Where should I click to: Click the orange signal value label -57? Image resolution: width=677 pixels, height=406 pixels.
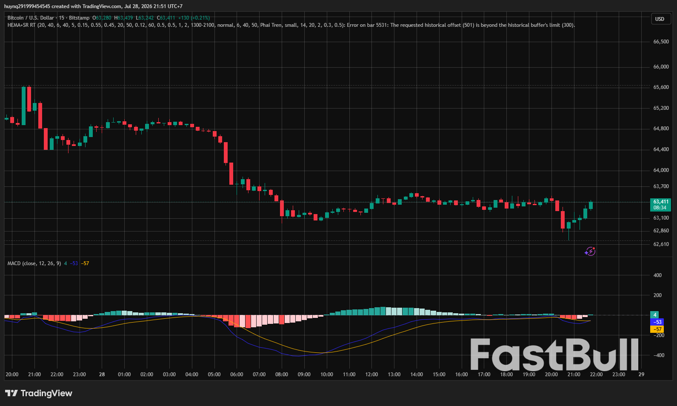657,329
